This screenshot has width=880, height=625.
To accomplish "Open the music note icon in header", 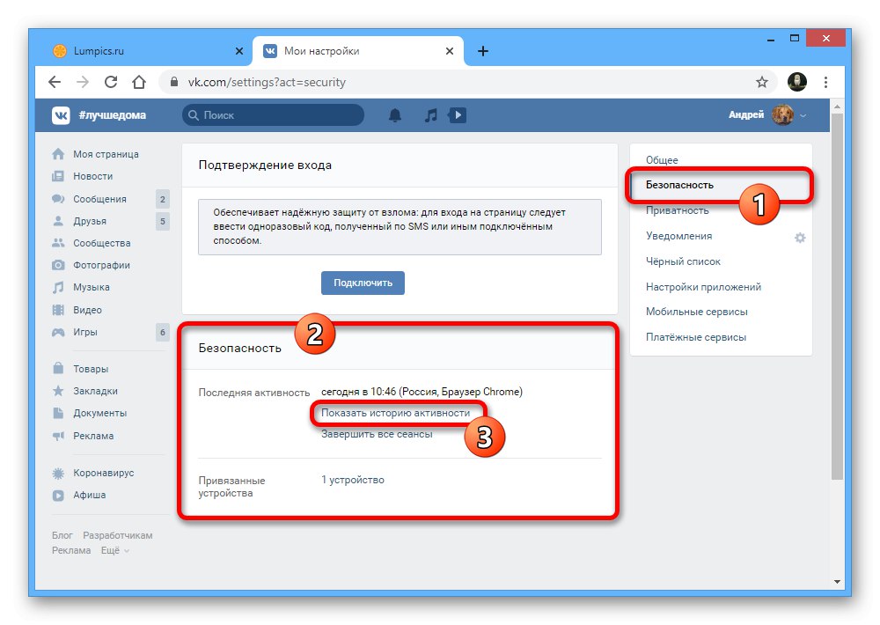I will click(x=430, y=115).
